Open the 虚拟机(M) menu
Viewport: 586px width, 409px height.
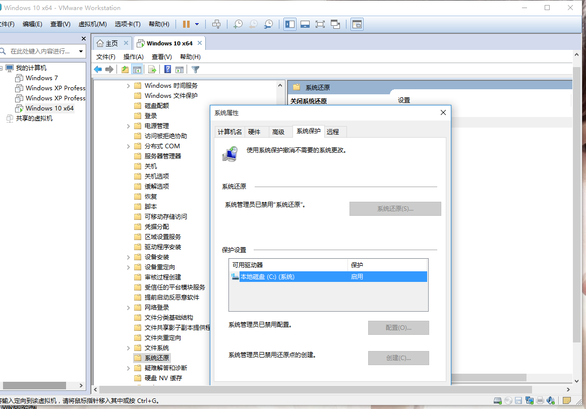tap(92, 24)
